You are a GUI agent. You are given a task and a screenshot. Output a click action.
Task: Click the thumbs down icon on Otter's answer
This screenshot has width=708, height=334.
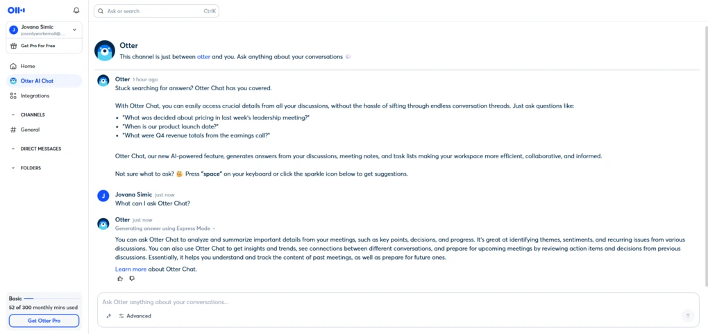pyautogui.click(x=132, y=278)
